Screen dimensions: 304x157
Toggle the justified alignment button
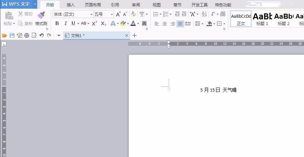pyautogui.click(x=180, y=24)
